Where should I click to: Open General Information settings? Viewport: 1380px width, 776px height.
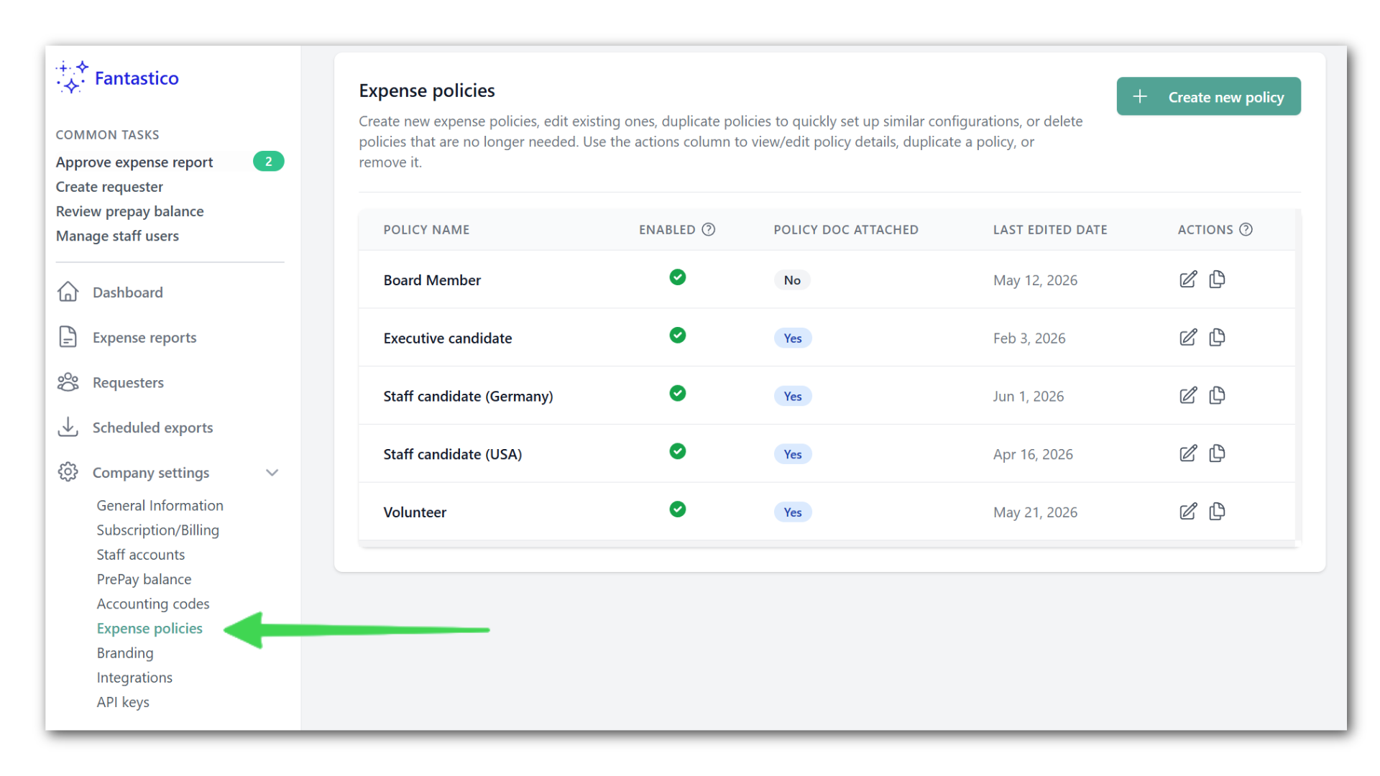click(x=160, y=505)
